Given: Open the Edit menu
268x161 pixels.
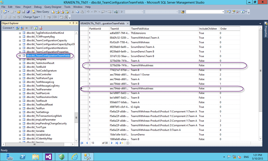Looking at the screenshot, I should (10, 7).
